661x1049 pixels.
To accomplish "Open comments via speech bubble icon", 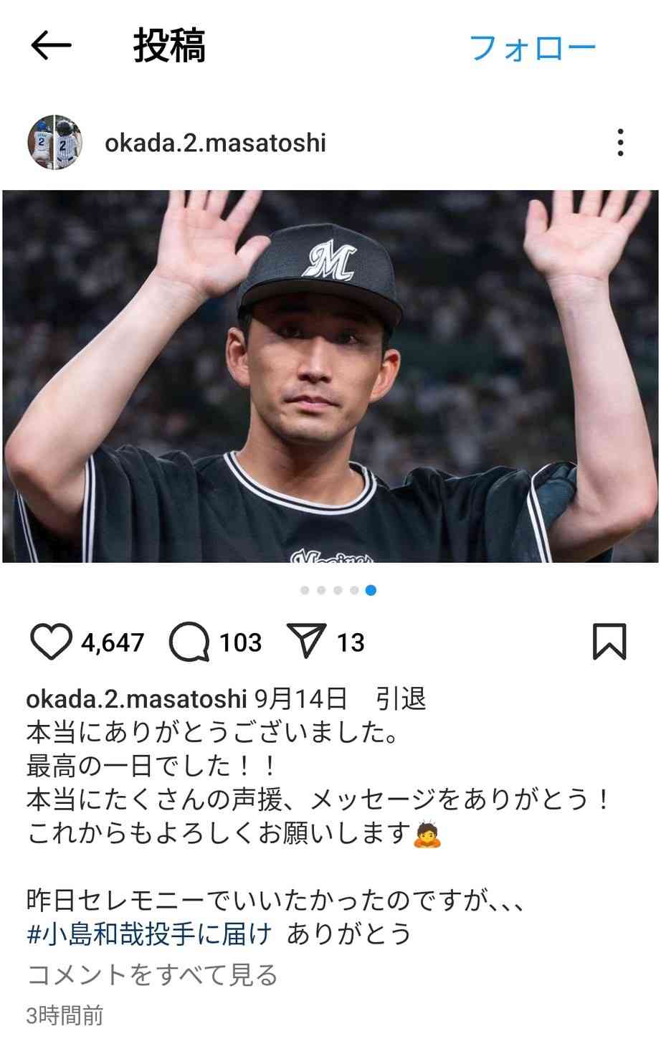I will (x=189, y=642).
